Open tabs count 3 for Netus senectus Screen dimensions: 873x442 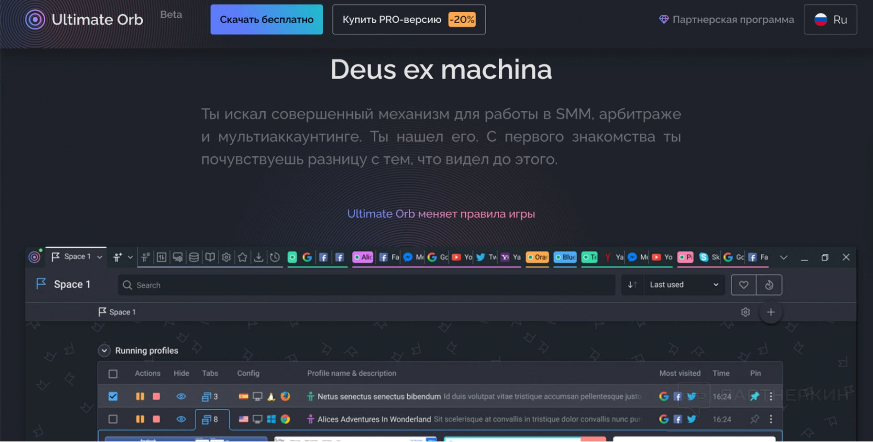pos(210,397)
